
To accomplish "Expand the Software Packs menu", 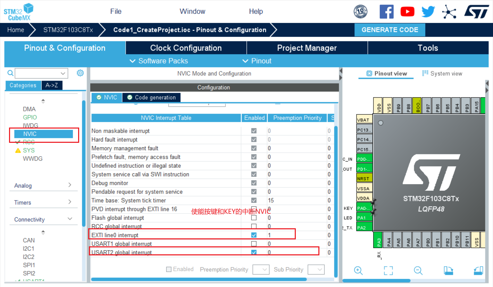I will pyautogui.click(x=159, y=61).
